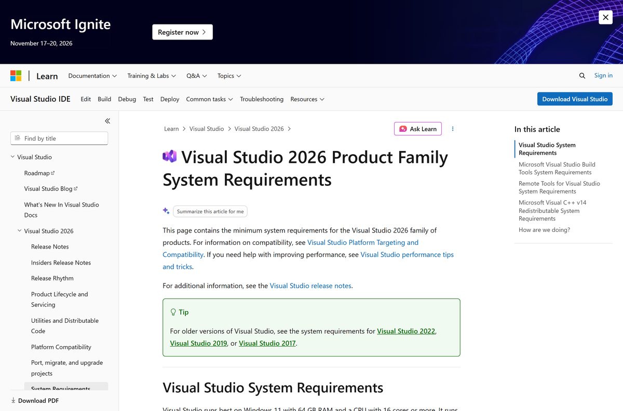Viewport: 623px width, 411px height.
Task: Open Release Notes in sidebar
Action: tap(50, 246)
